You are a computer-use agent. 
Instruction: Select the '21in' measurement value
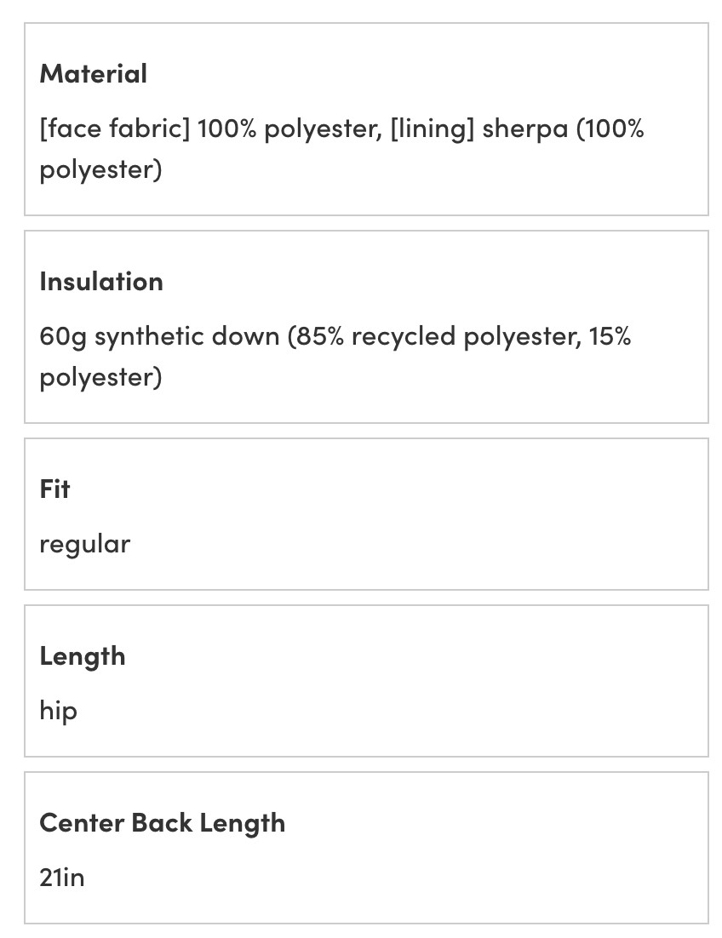click(x=61, y=878)
